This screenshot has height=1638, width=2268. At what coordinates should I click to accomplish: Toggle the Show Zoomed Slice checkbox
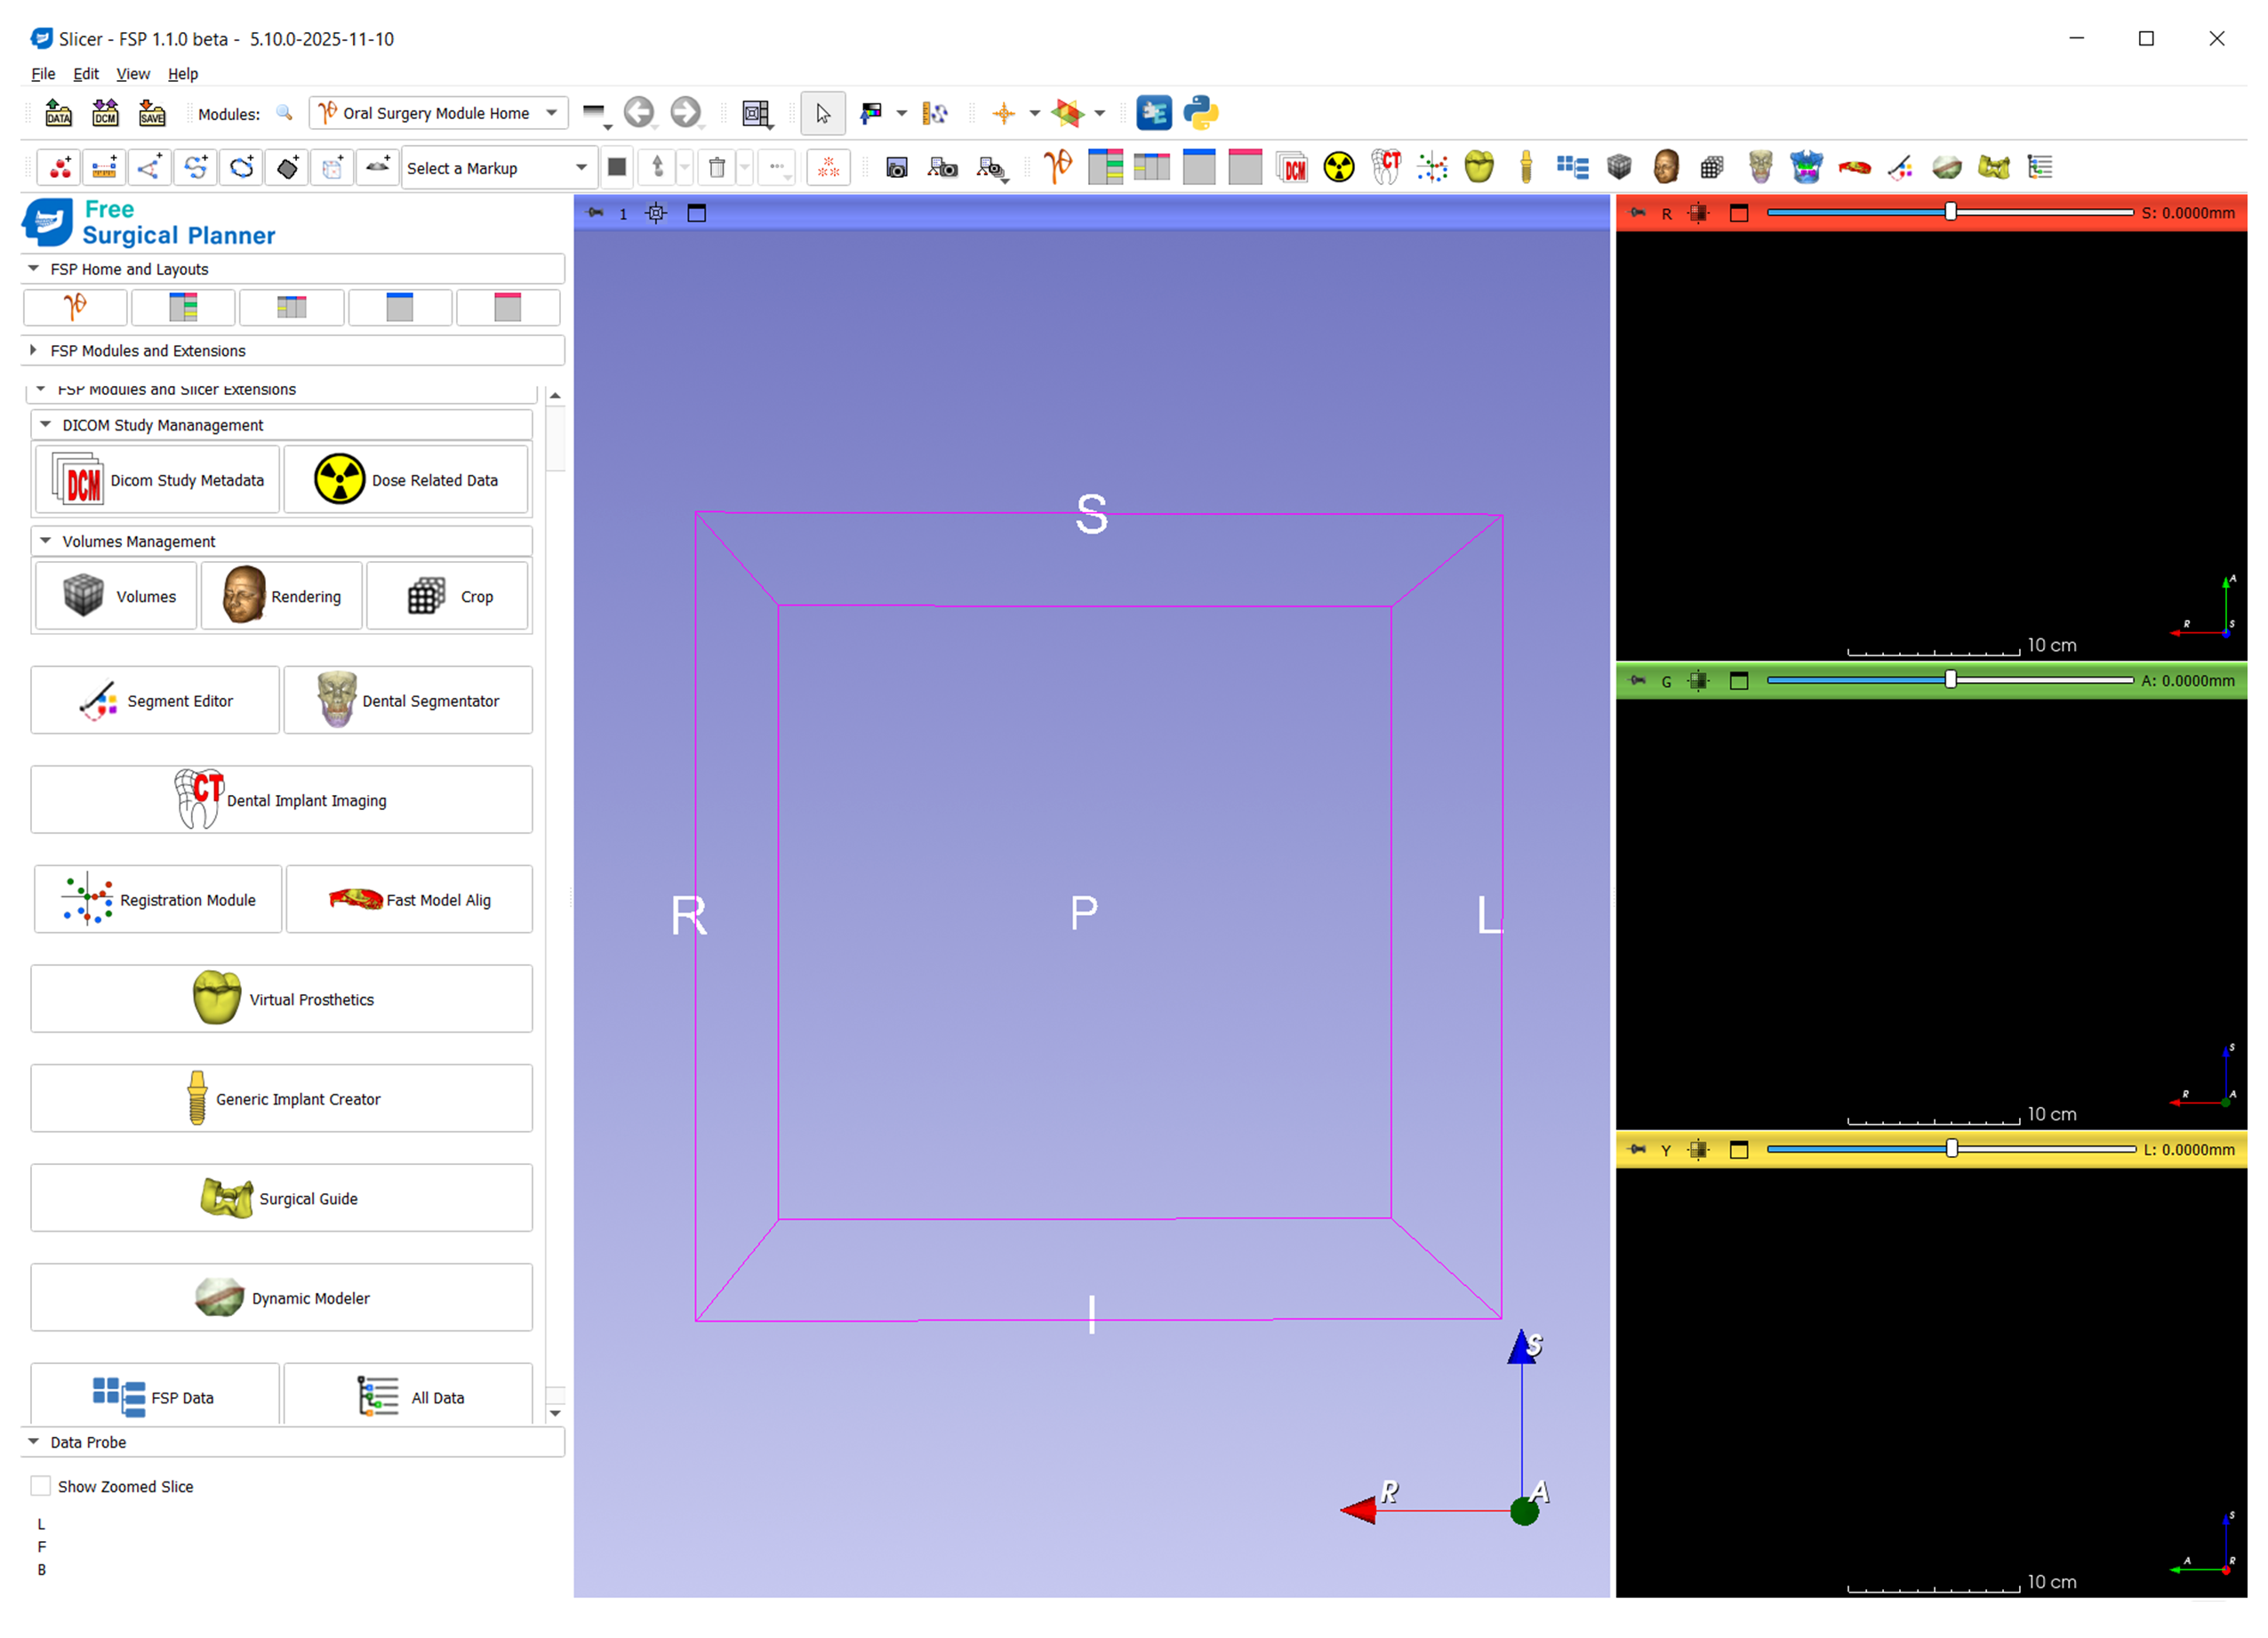41,1486
